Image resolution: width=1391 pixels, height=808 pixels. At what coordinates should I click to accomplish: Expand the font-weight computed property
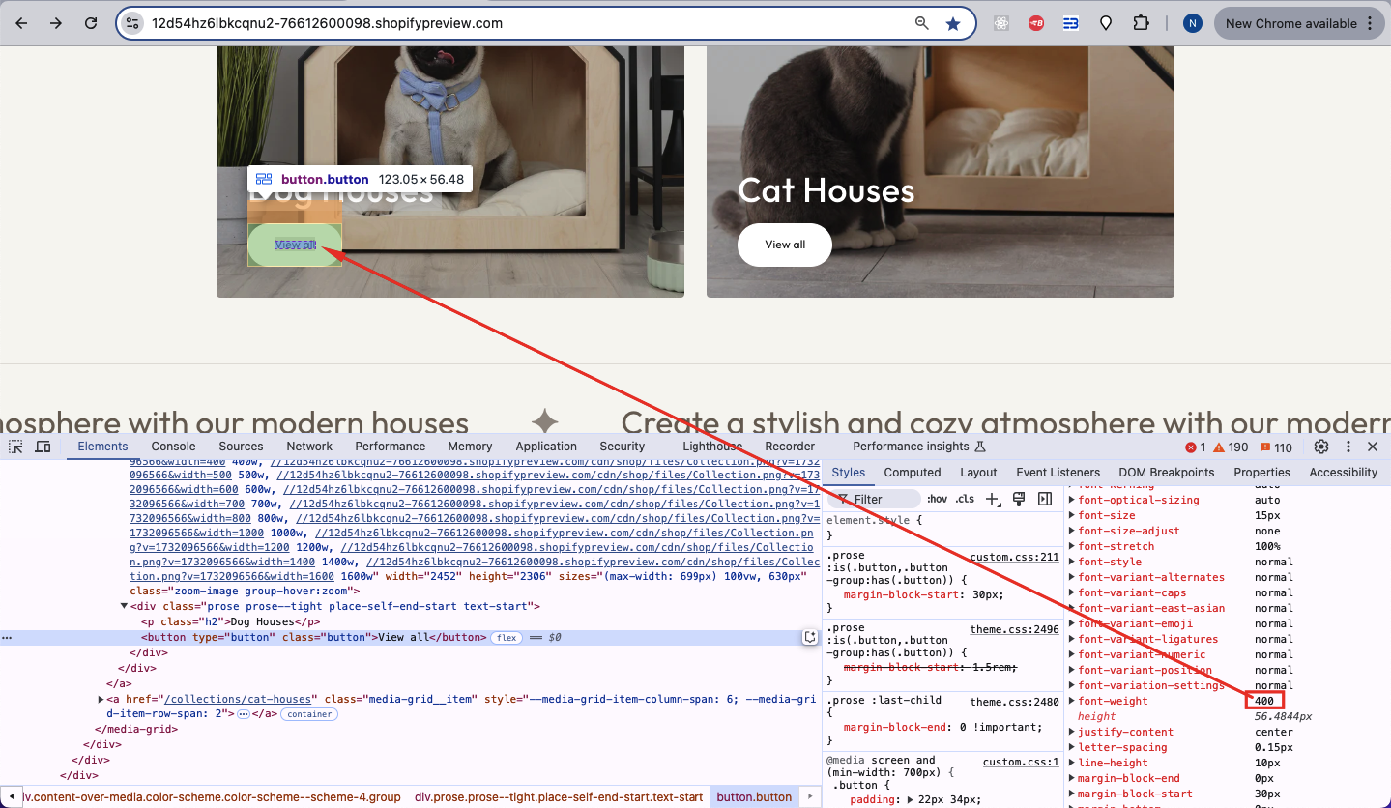click(1071, 701)
